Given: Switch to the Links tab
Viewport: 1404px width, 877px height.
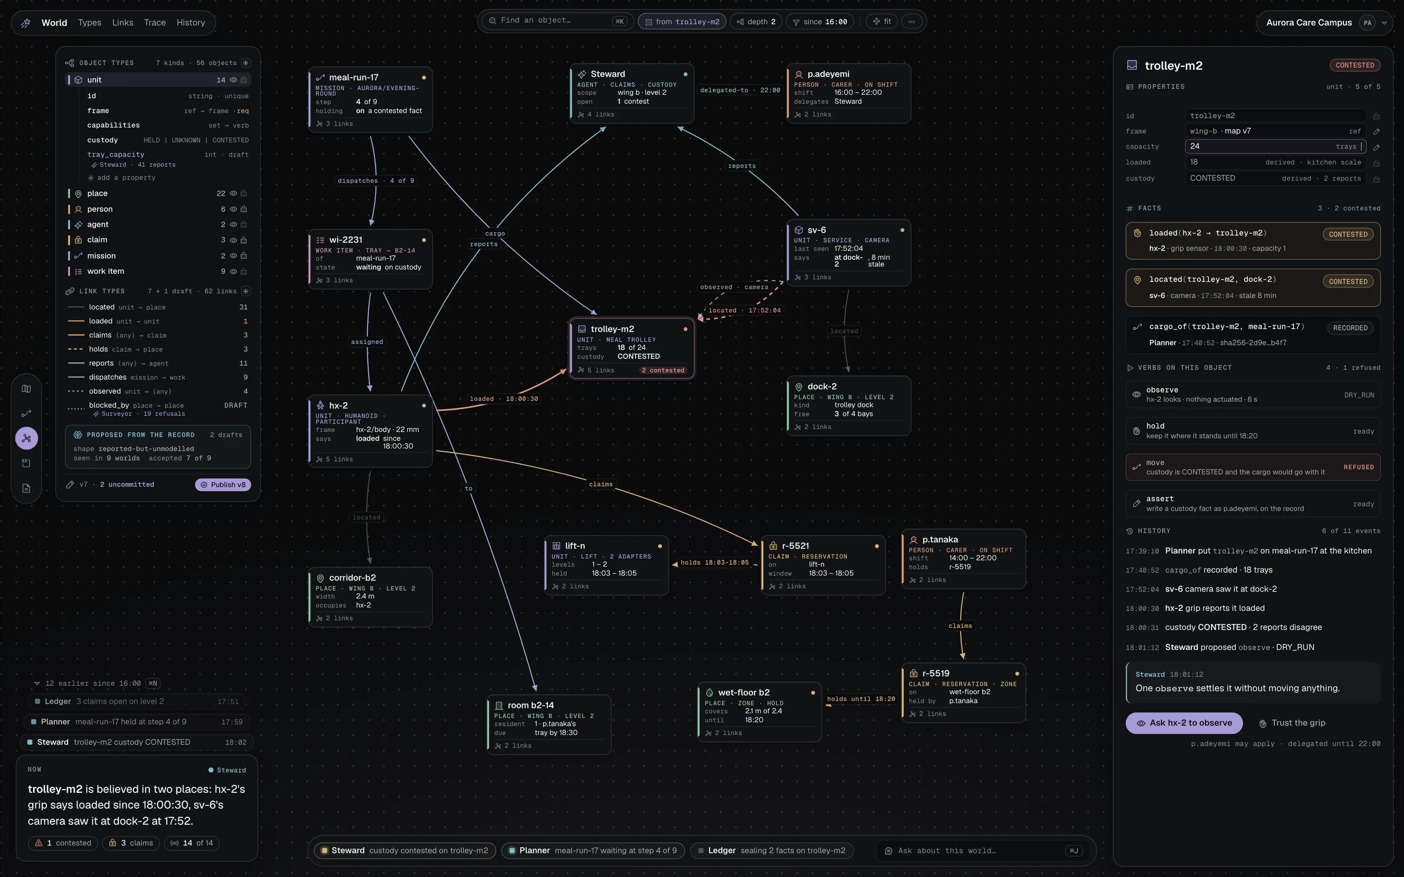Looking at the screenshot, I should pos(123,23).
